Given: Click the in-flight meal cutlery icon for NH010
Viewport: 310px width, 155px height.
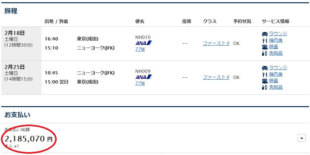Looking at the screenshot, I should click(x=265, y=41).
